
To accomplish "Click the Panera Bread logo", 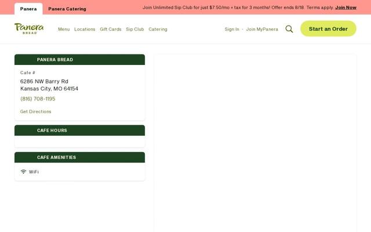I will [29, 28].
